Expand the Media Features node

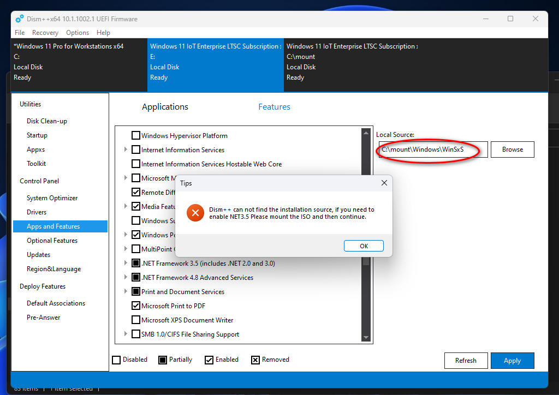click(x=126, y=206)
